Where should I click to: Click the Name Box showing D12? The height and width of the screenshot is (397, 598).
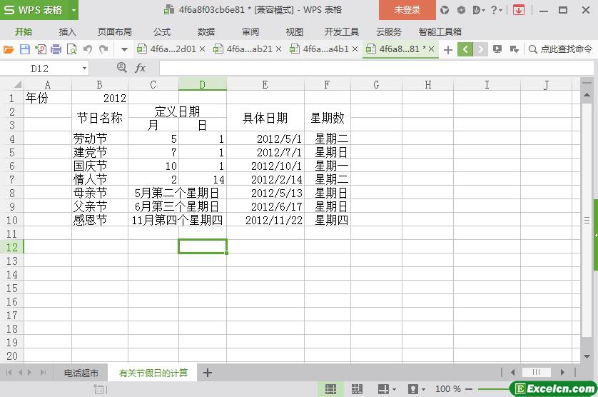[40, 69]
